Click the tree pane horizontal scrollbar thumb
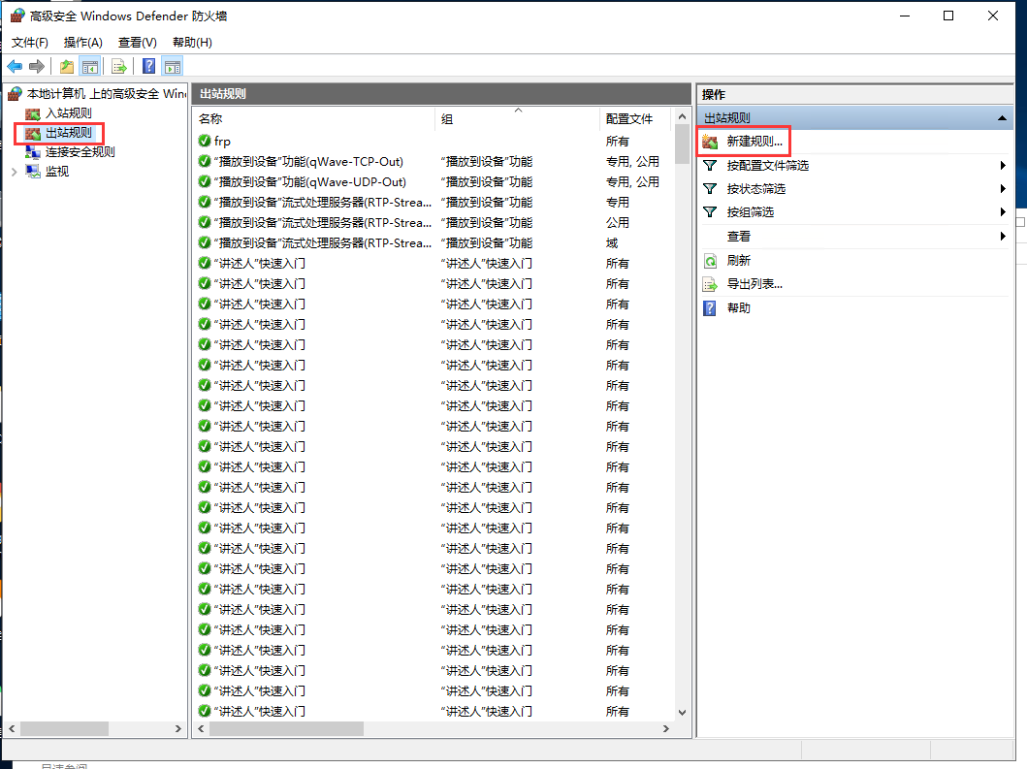 coord(64,729)
